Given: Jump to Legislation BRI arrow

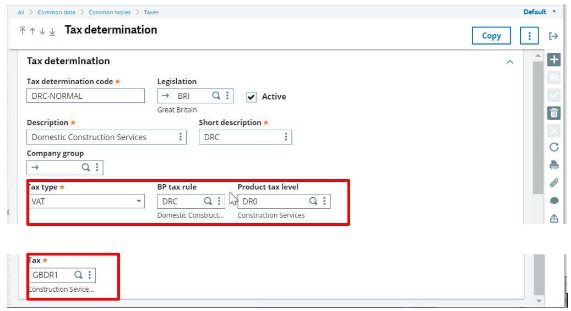Looking at the screenshot, I should [x=165, y=96].
